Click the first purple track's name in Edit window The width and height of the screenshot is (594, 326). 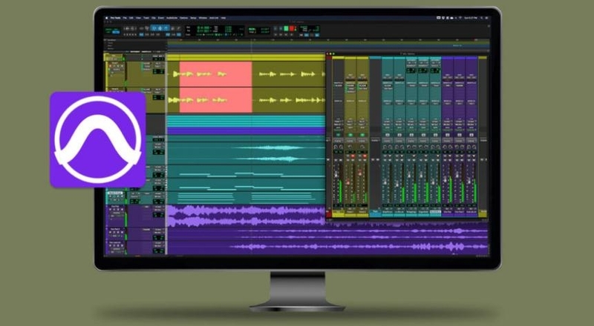(115, 207)
